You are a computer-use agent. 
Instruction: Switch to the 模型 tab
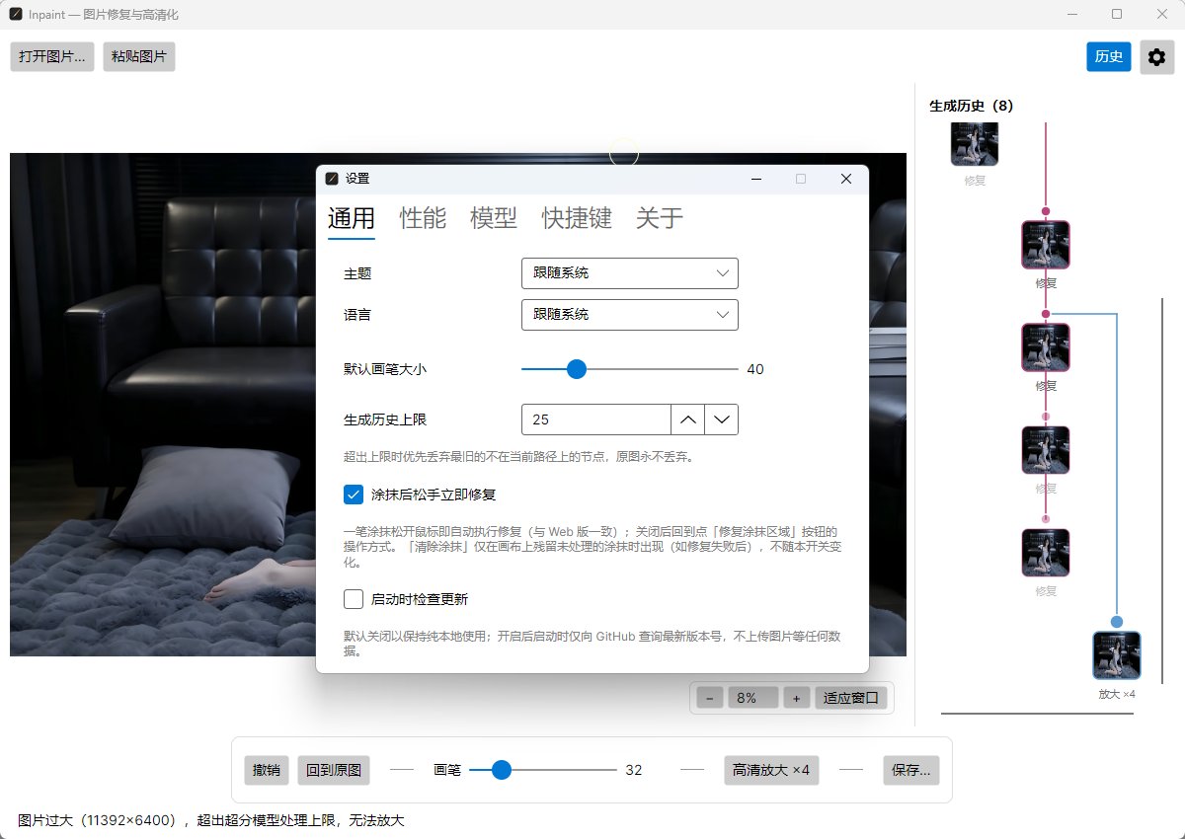tap(494, 218)
